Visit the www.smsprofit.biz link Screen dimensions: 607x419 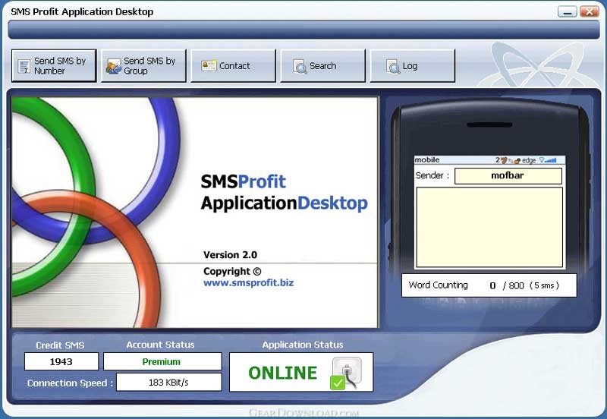pyautogui.click(x=249, y=282)
